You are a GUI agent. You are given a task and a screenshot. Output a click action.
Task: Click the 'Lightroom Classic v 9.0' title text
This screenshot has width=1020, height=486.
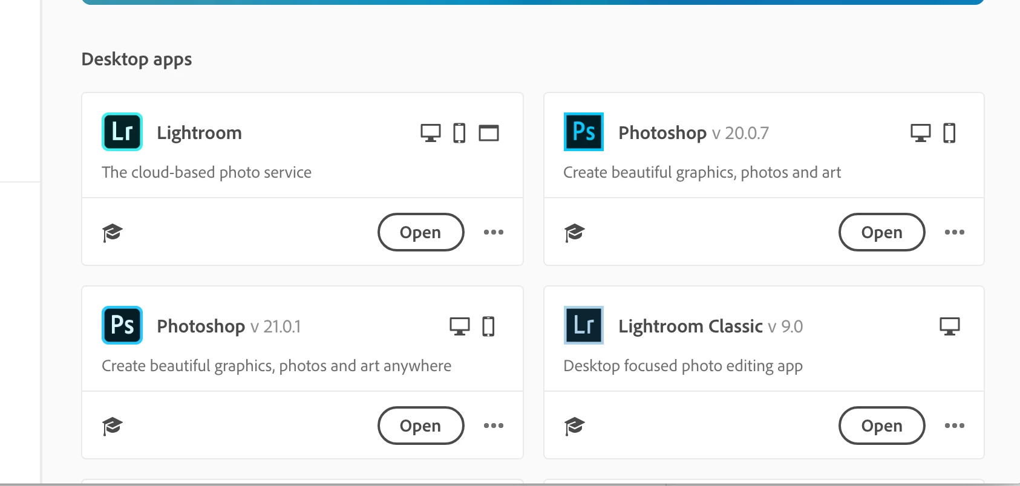point(710,326)
